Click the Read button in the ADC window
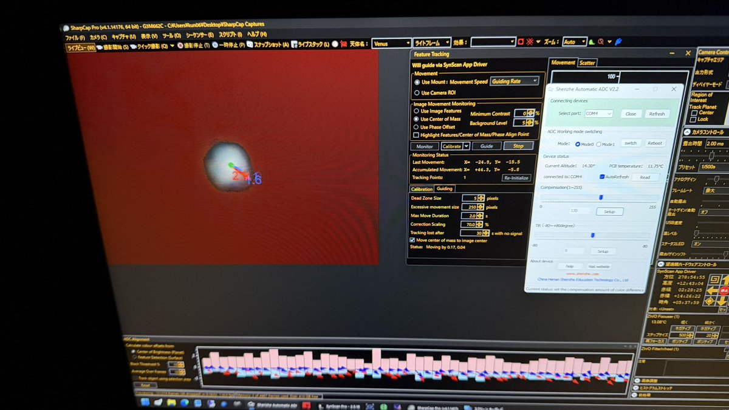The image size is (729, 410). tap(645, 177)
